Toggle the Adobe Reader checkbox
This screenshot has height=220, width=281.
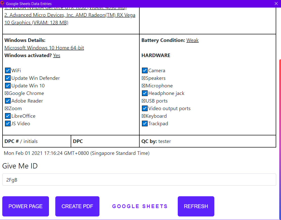[x=8, y=101]
